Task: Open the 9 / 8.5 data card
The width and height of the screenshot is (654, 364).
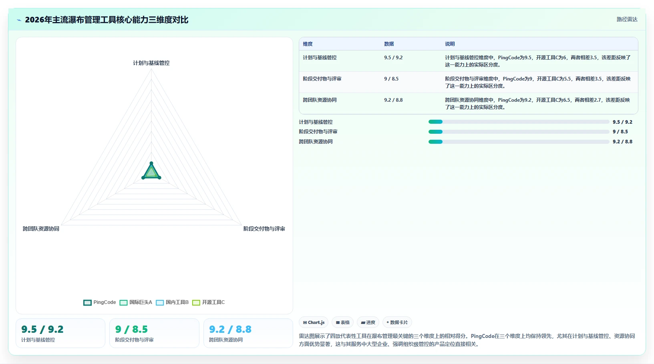Action: [x=154, y=333]
